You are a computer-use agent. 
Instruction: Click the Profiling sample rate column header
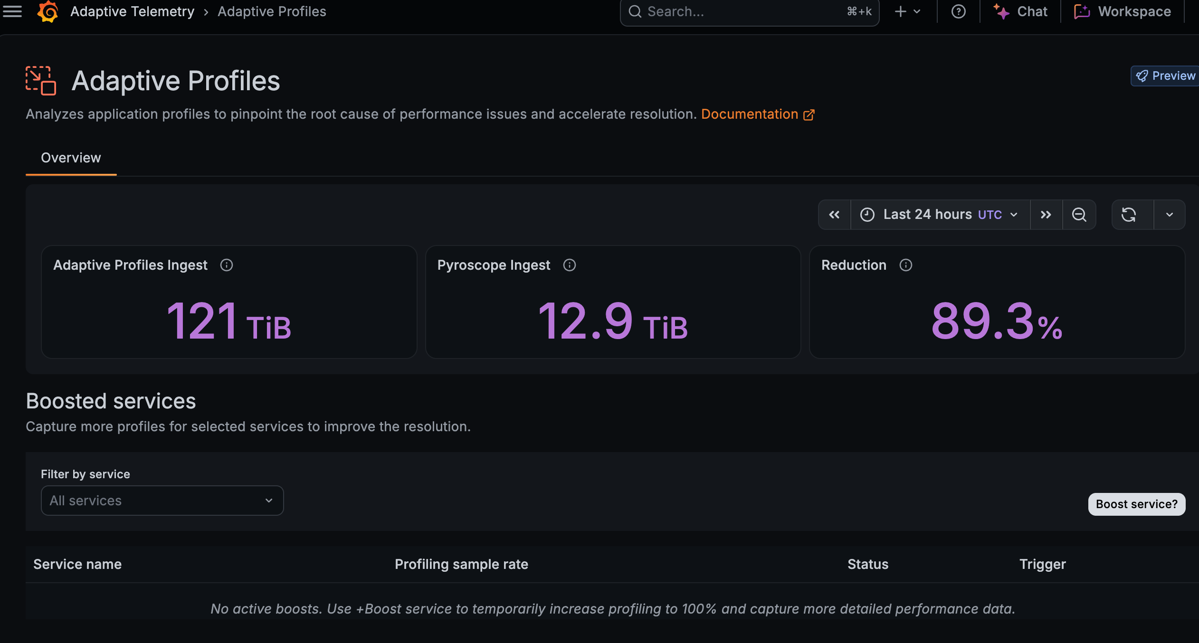[x=461, y=564]
